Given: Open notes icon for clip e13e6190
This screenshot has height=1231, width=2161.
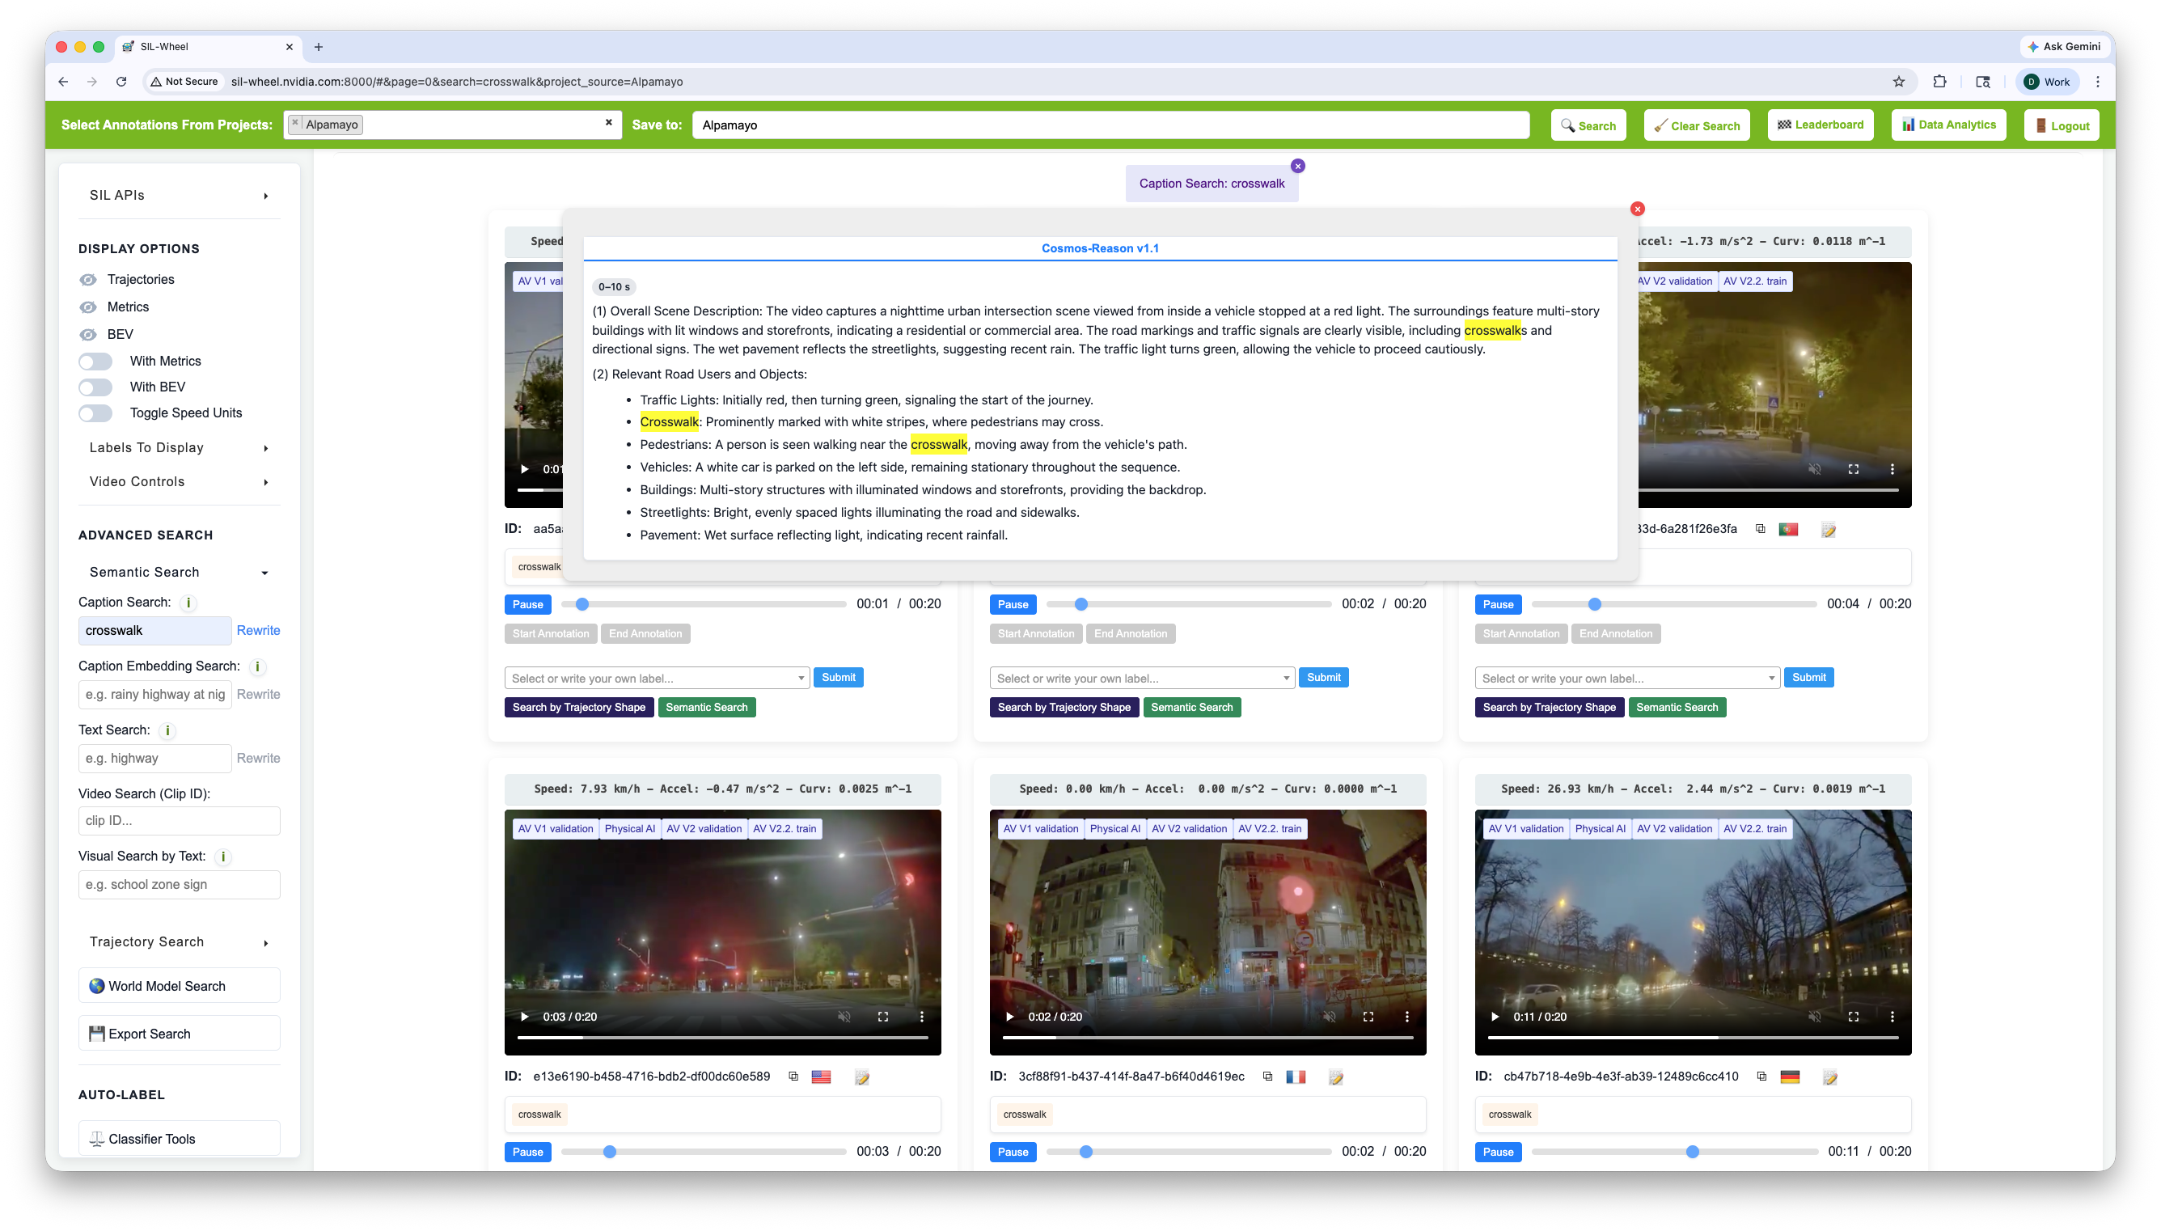Looking at the screenshot, I should point(861,1077).
